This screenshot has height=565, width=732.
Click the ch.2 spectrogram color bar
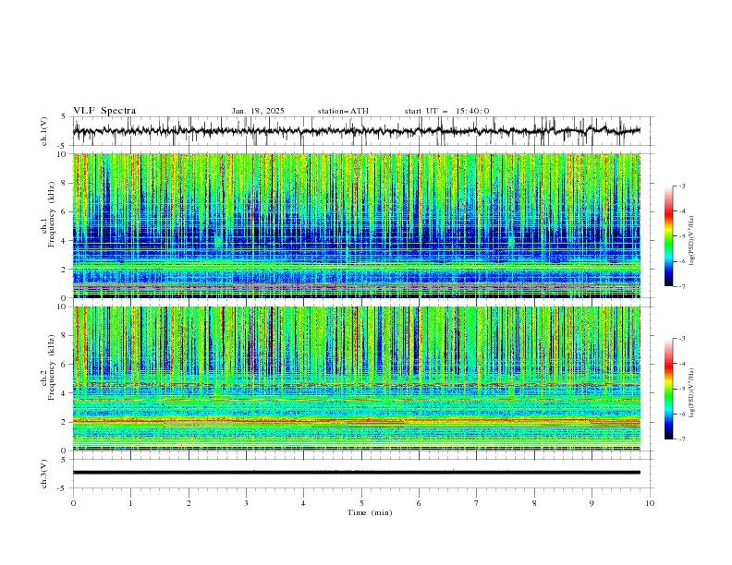click(669, 389)
